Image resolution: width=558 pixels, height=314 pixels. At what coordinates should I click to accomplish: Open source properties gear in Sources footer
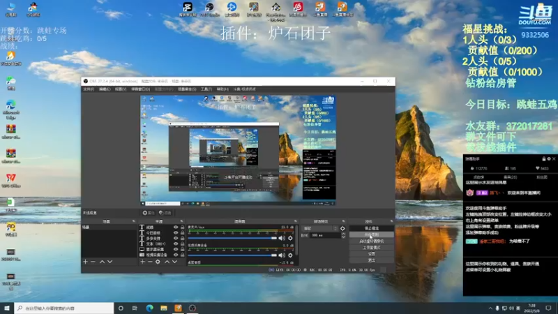158,262
